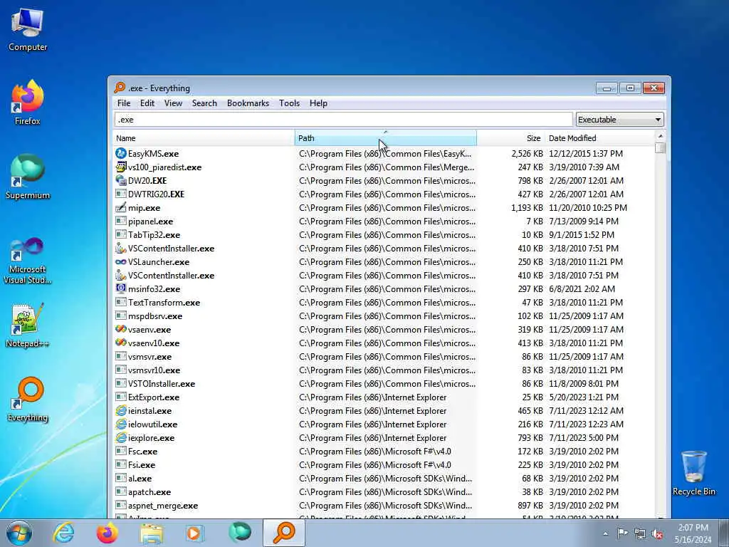The height and width of the screenshot is (547, 729).
Task: Select the Everything desktop shortcut
Action: click(28, 399)
